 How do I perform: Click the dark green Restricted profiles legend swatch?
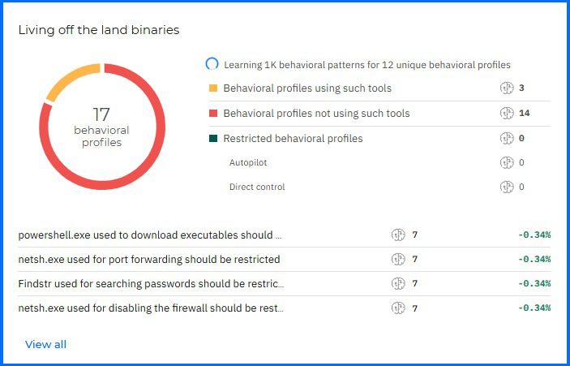pos(213,139)
